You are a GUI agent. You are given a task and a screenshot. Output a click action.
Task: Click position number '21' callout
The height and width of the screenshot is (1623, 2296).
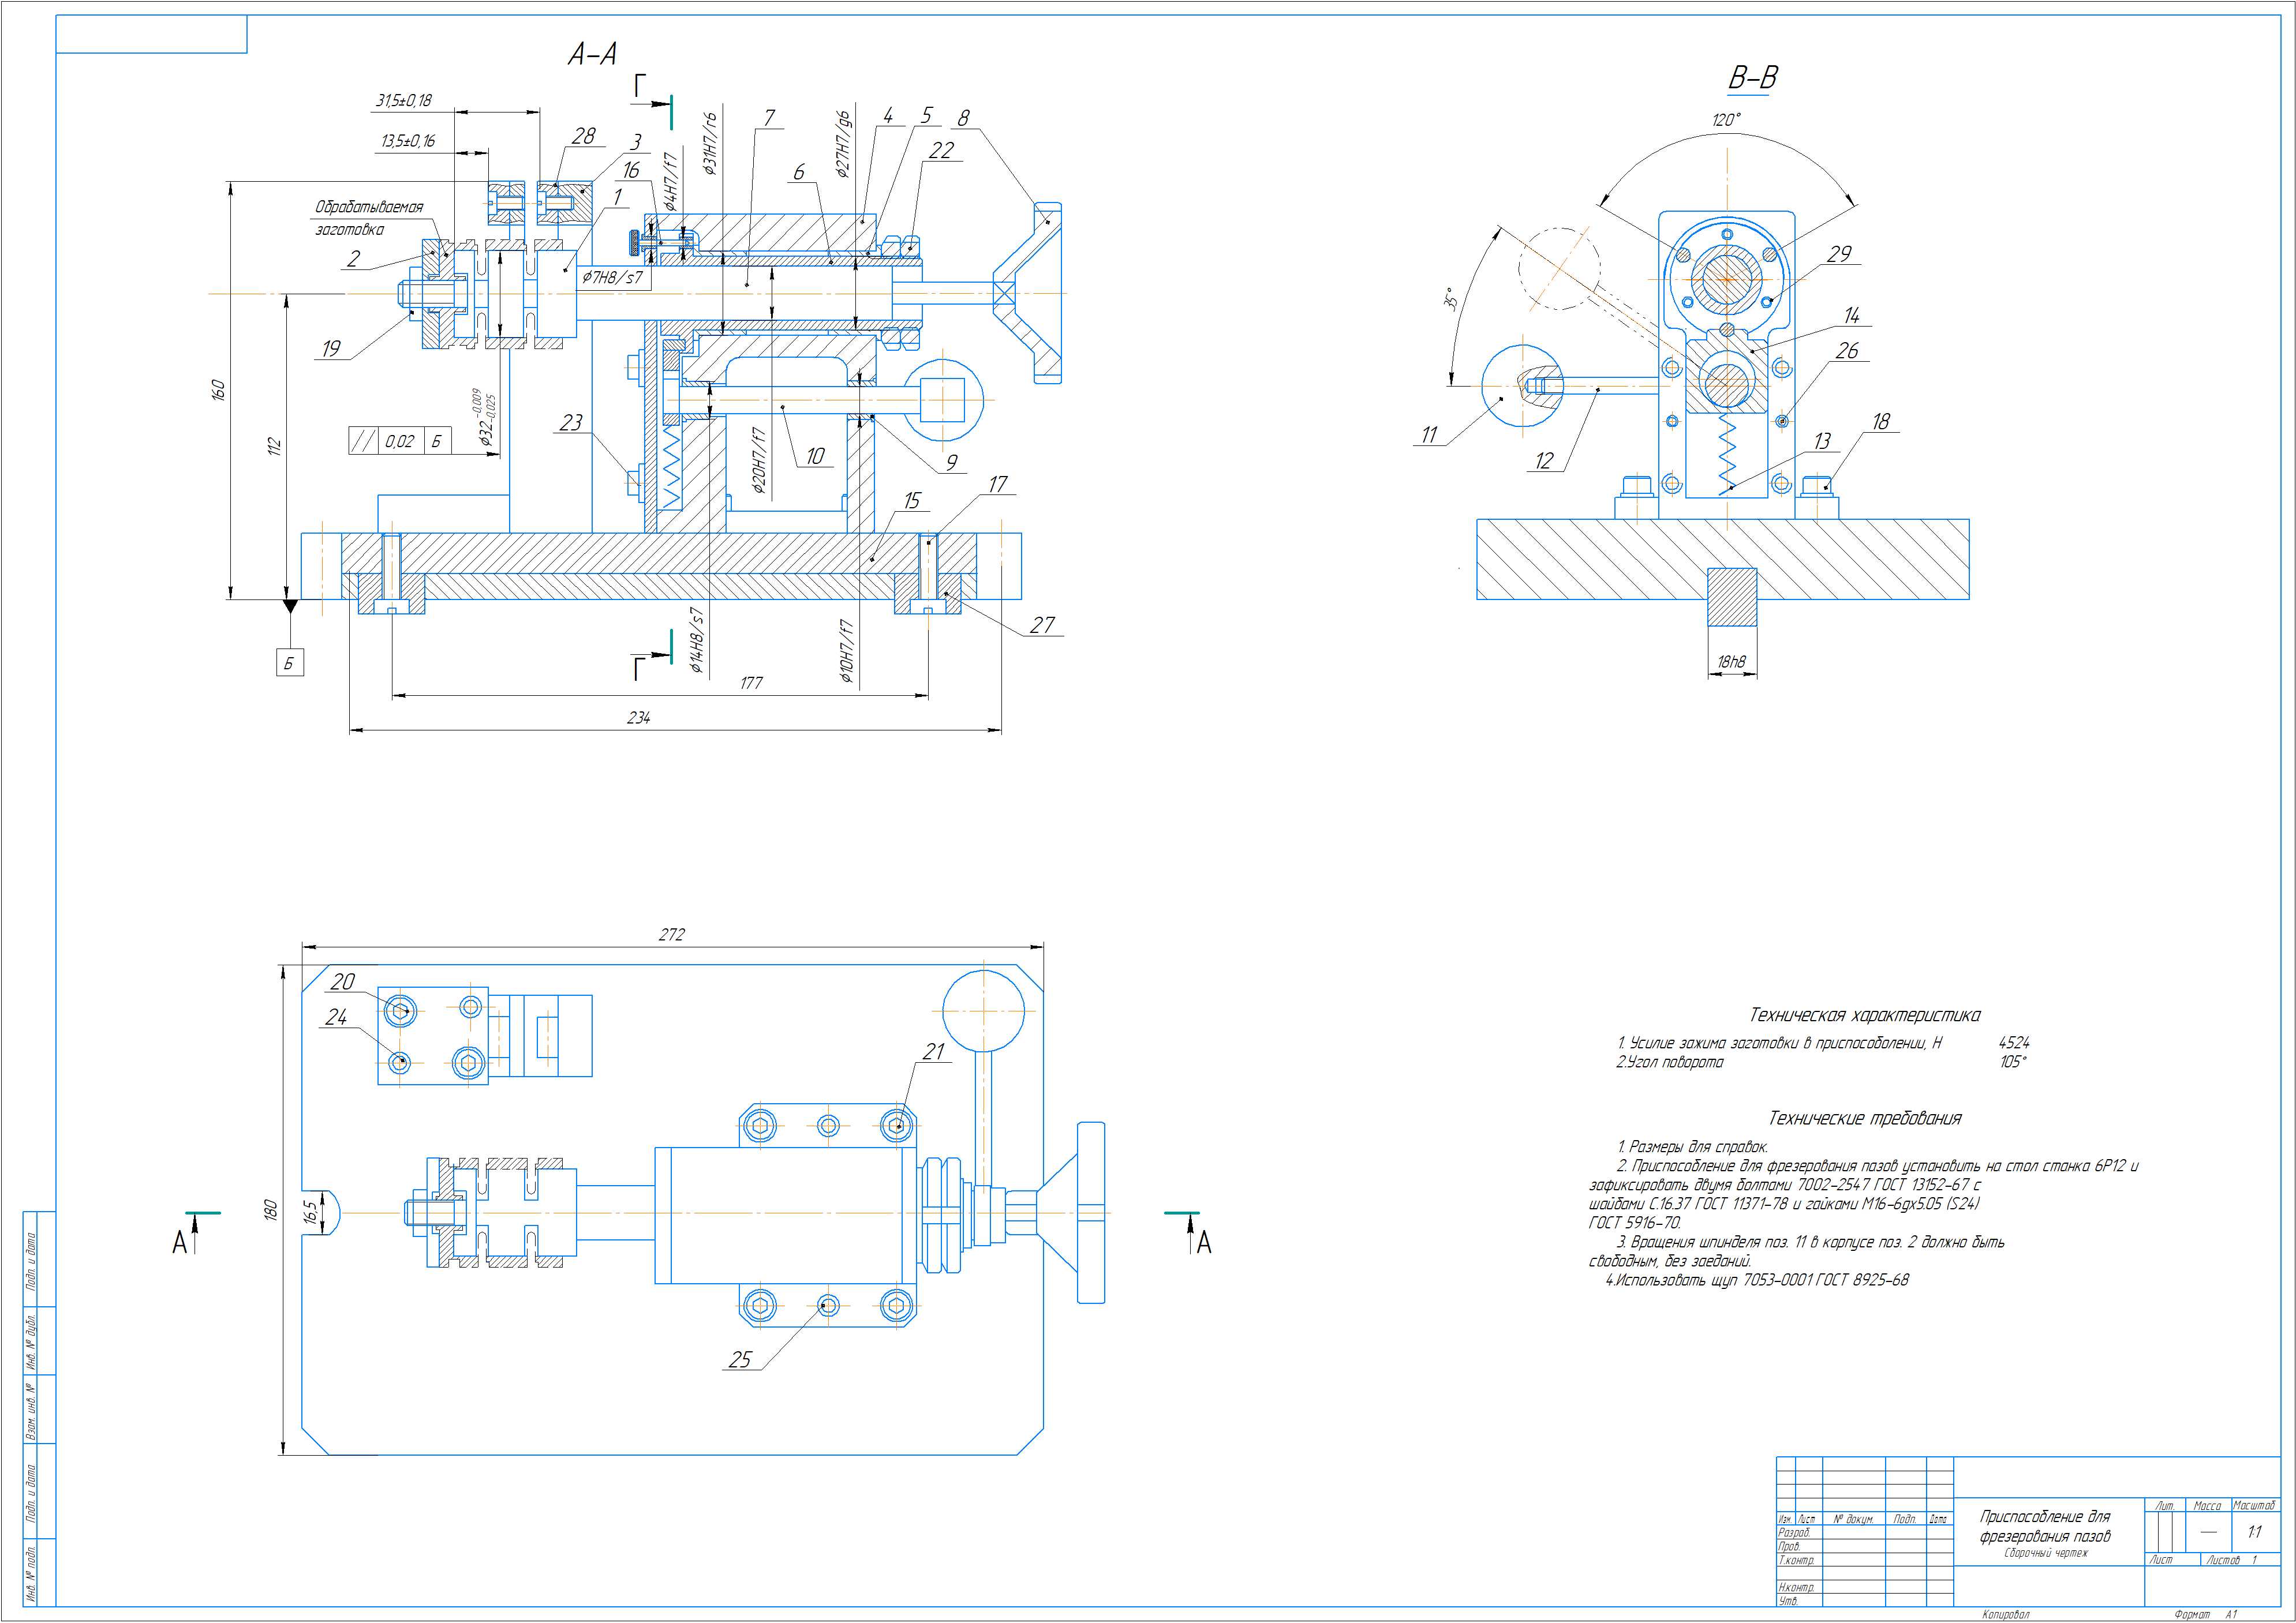click(934, 1051)
